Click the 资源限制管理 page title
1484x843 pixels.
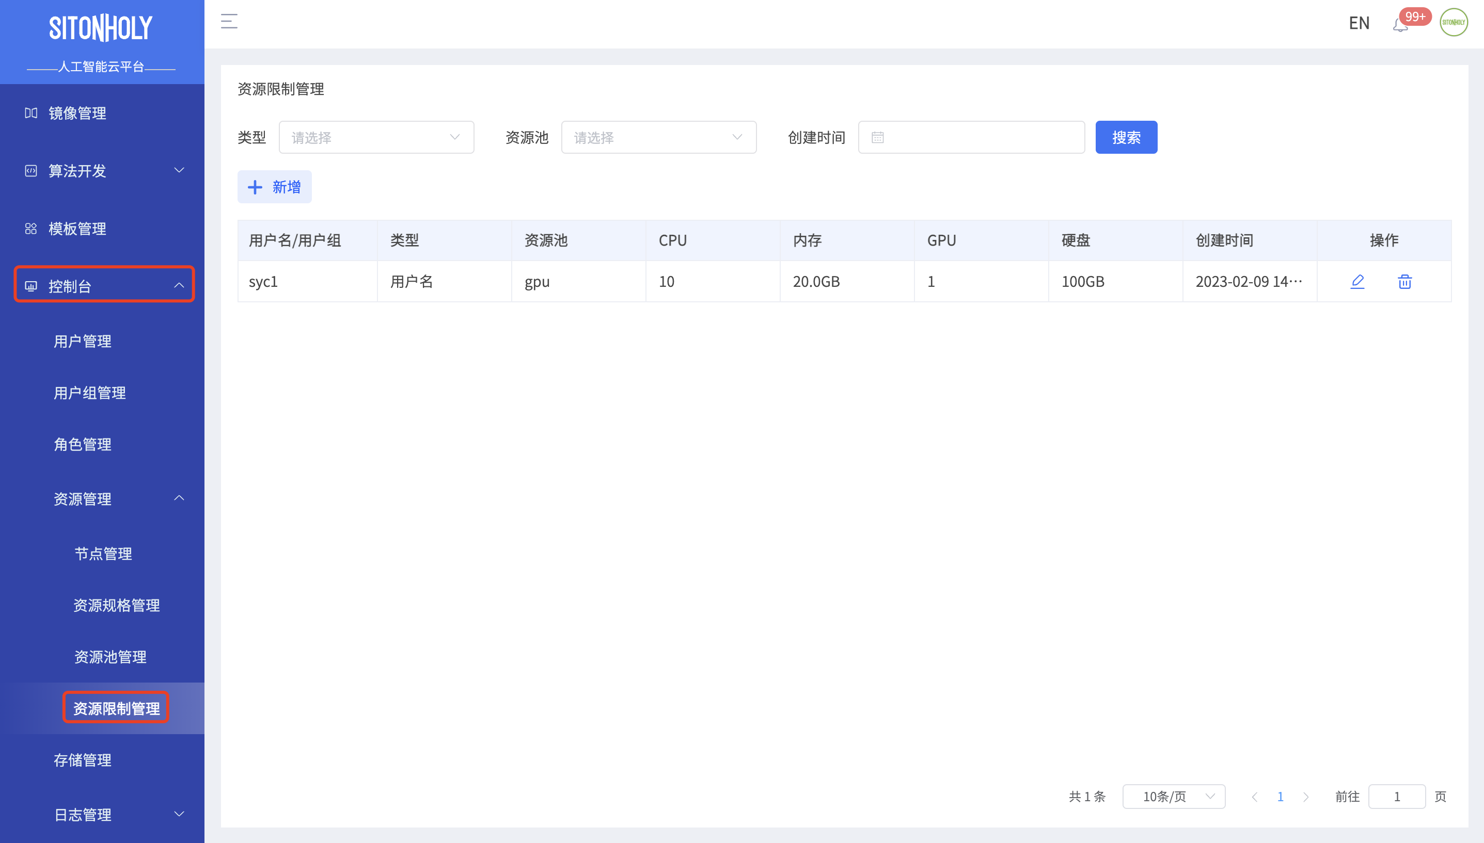click(x=281, y=89)
